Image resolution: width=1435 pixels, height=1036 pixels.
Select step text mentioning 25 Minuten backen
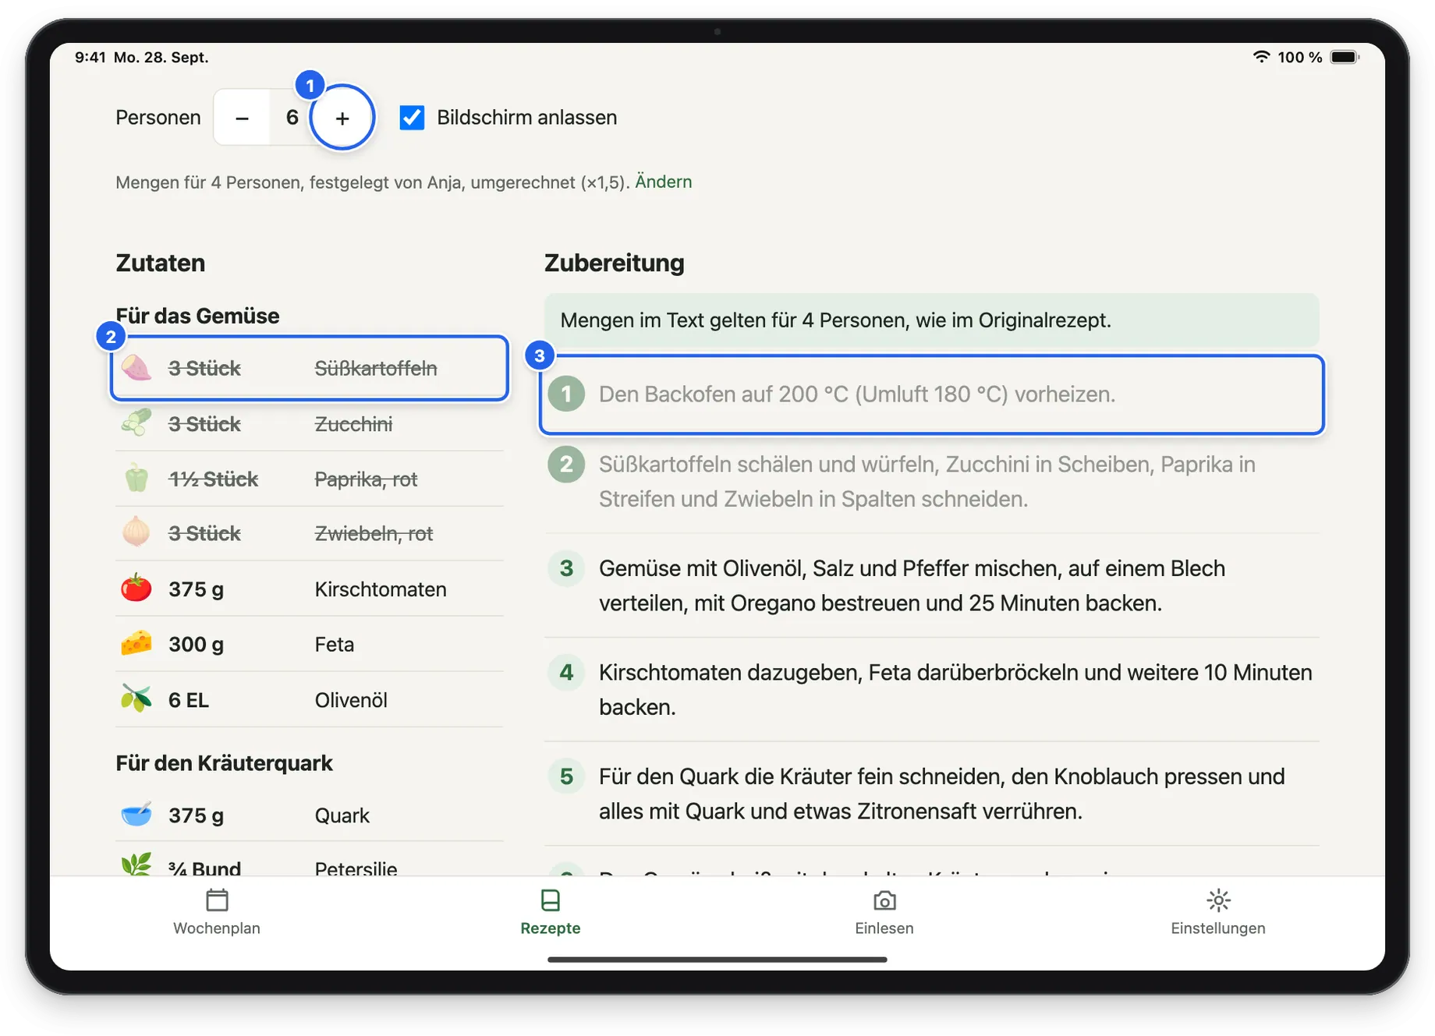[x=912, y=585]
